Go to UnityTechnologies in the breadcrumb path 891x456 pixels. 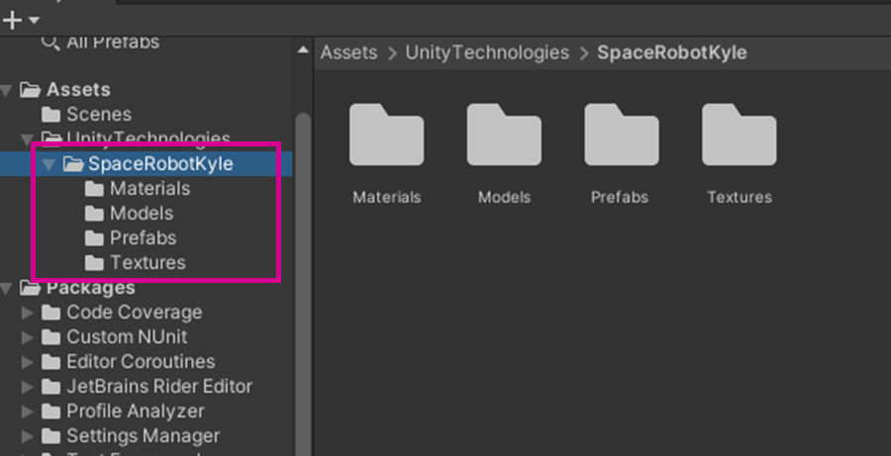(x=487, y=52)
